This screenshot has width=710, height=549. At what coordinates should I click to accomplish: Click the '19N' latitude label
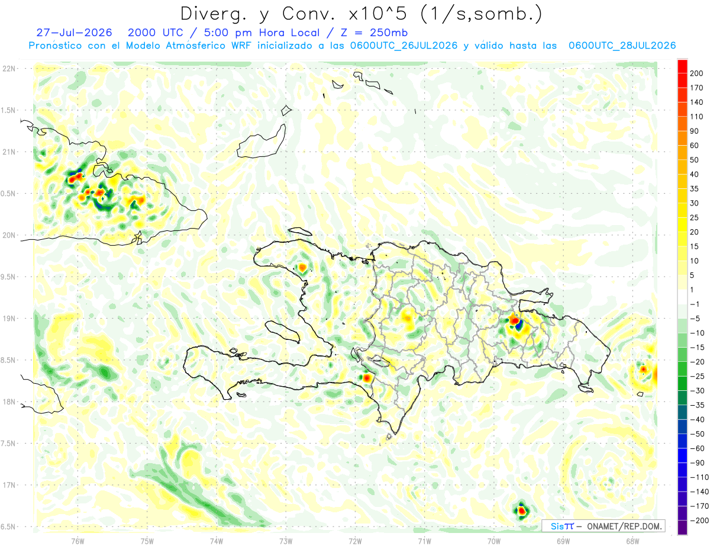[8, 319]
